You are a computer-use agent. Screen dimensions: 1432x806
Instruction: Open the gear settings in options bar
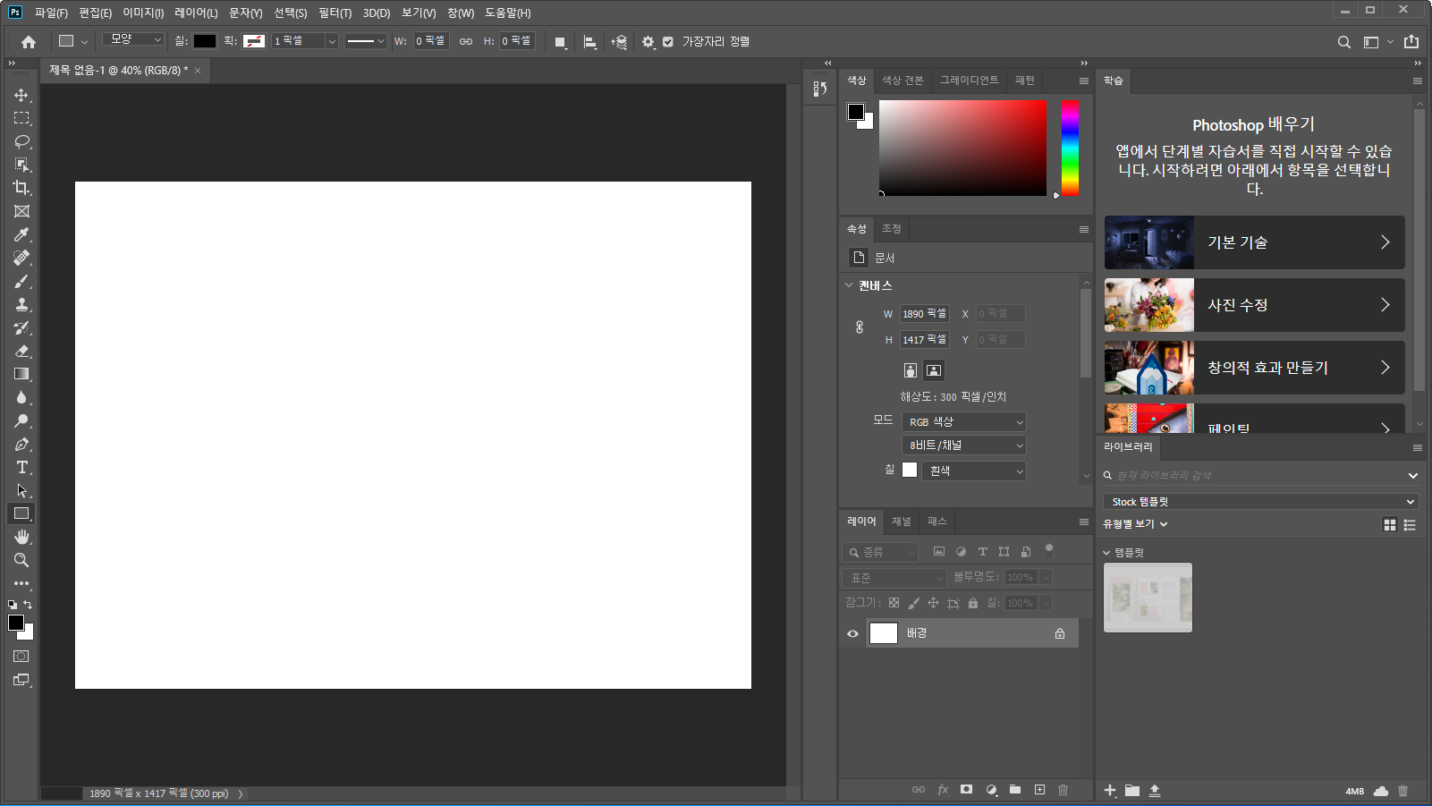pyautogui.click(x=648, y=42)
